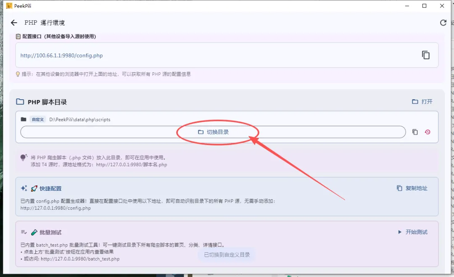Click the 批量测试 test tube icon

34,232
